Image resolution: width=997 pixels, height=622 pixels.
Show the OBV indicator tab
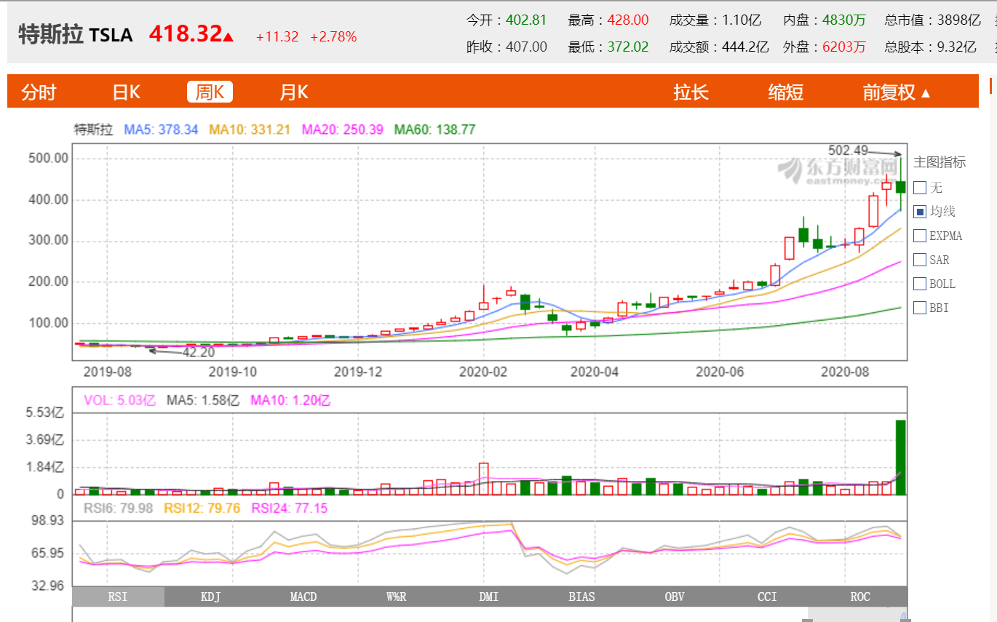[x=675, y=597]
